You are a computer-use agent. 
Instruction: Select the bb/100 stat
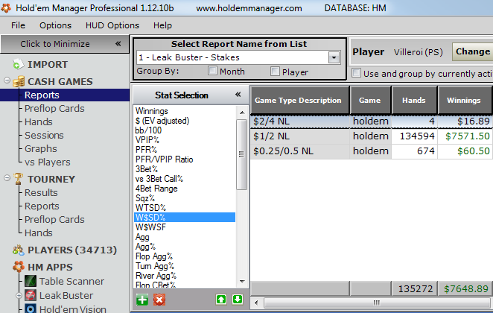185,130
